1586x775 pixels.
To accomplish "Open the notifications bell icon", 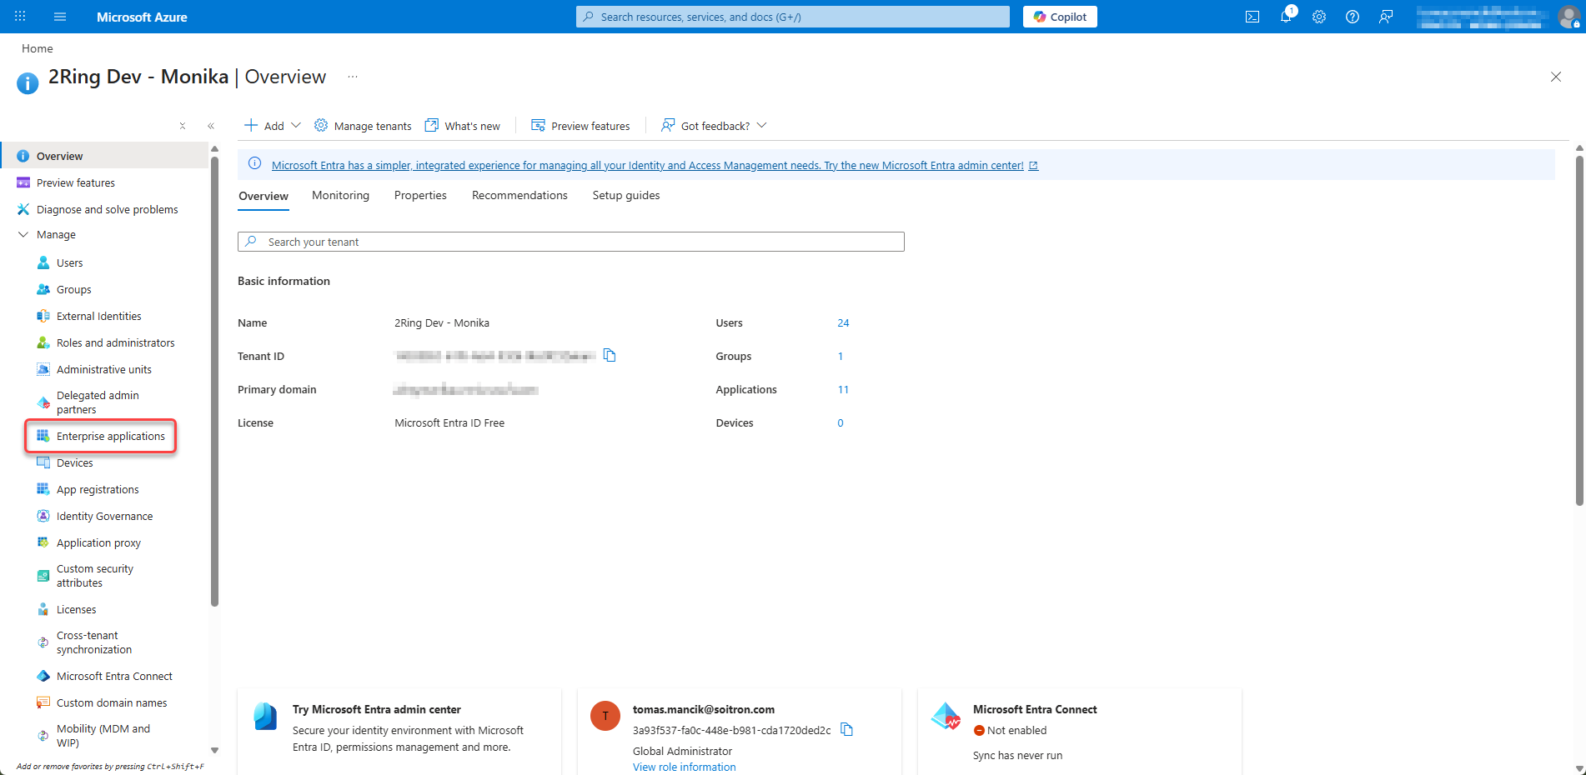I will click(1286, 17).
